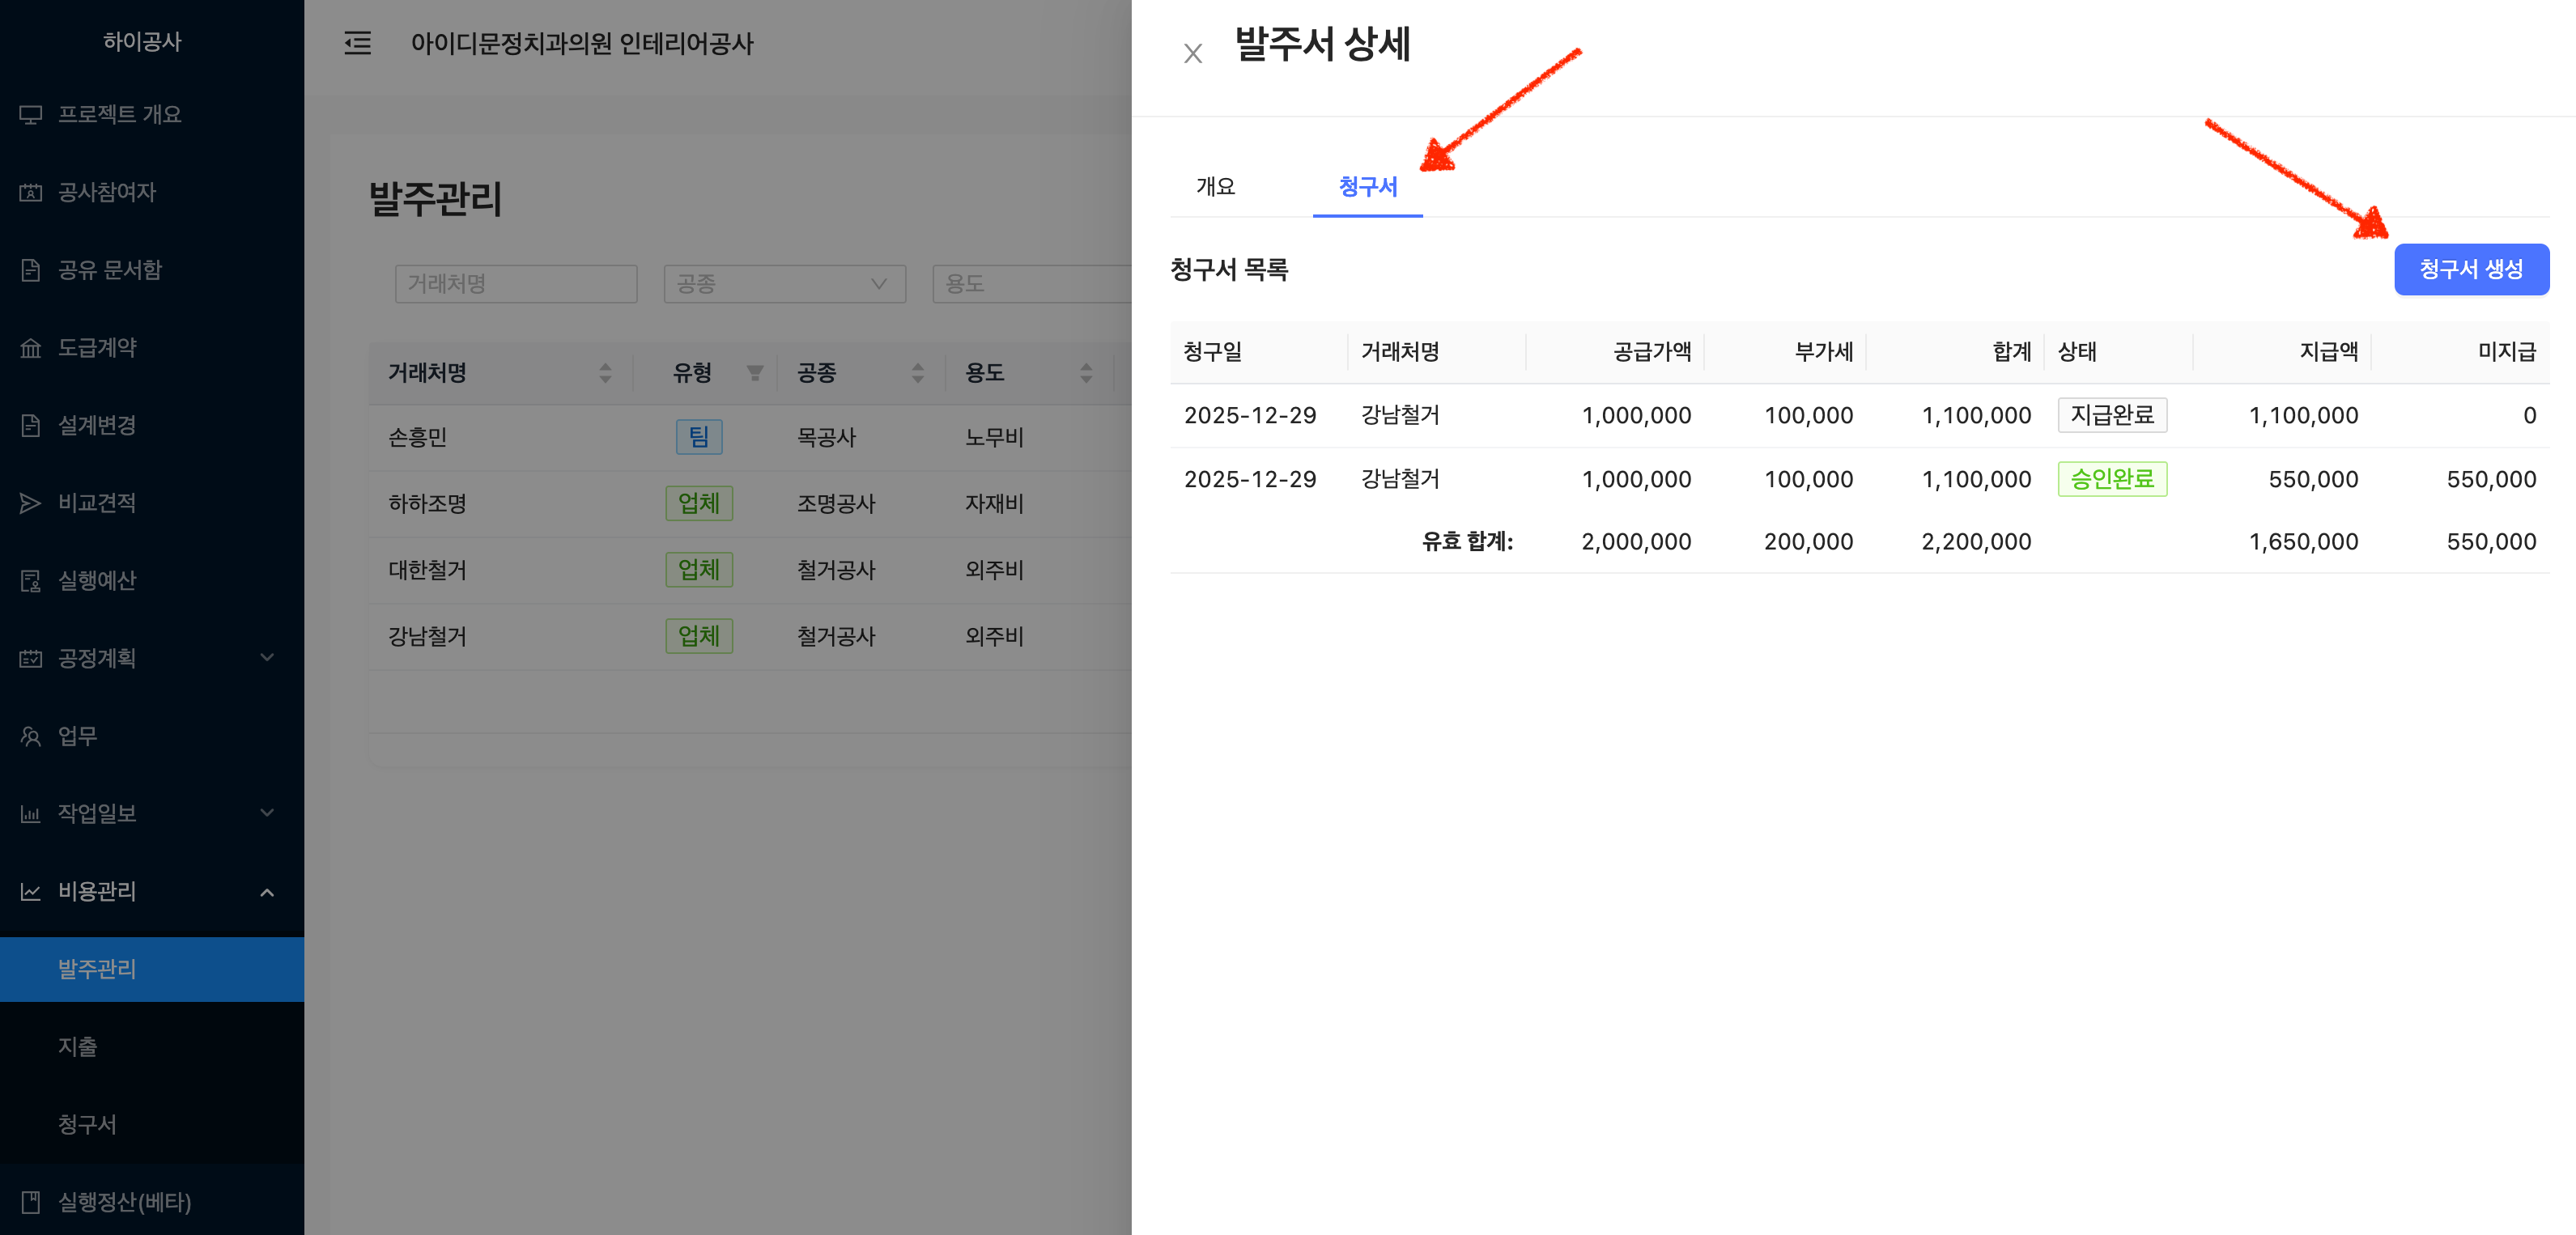
Task: Open the 유형 column filter icon
Action: tap(755, 373)
